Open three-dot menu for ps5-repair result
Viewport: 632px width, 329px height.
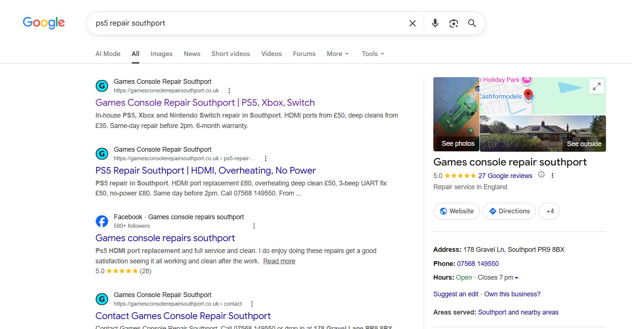tap(265, 158)
